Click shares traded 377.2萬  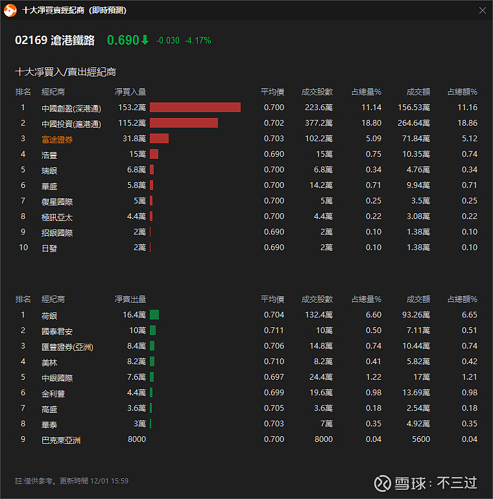tap(319, 123)
